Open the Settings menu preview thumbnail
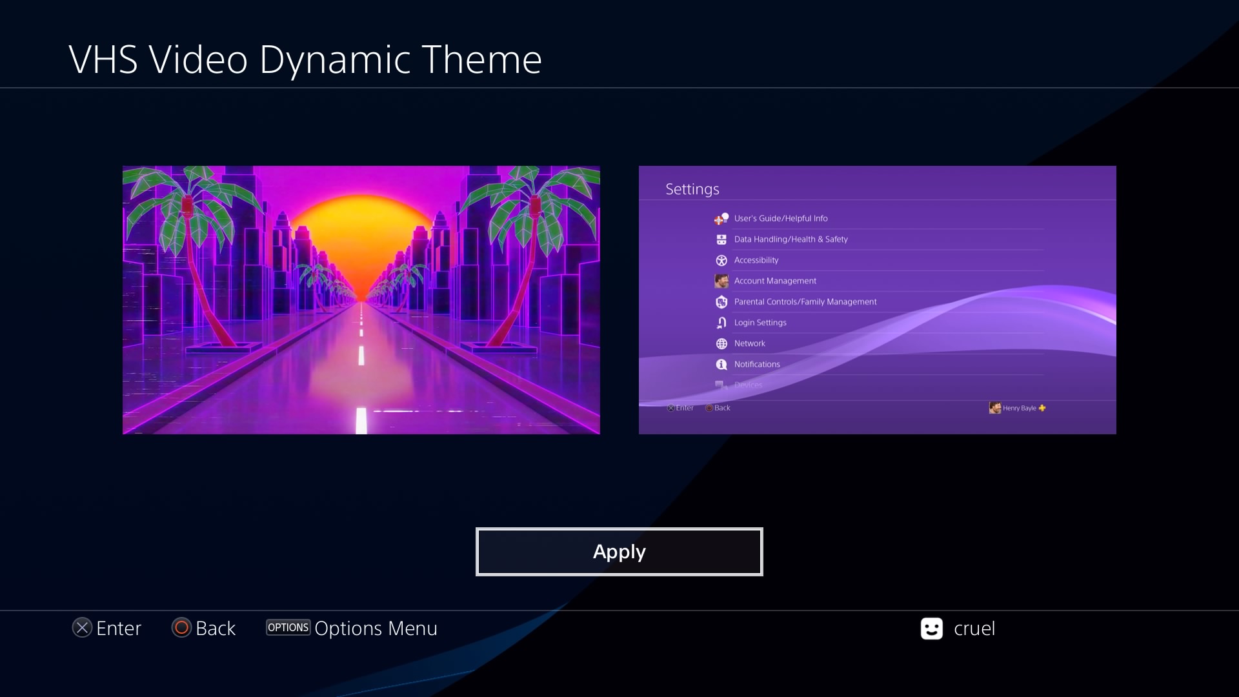 tap(877, 299)
